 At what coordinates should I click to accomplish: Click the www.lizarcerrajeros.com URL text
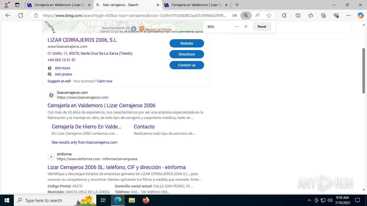[x=67, y=47]
